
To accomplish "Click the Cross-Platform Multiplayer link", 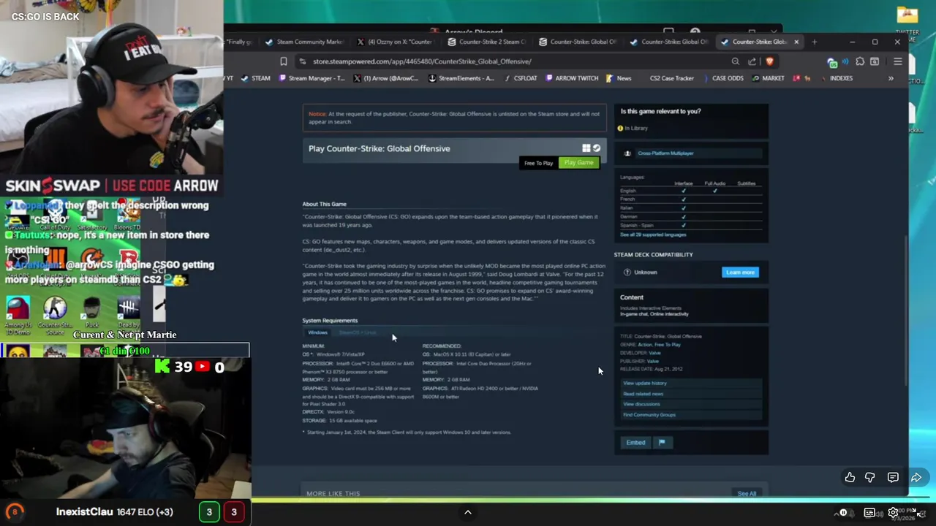I will pyautogui.click(x=665, y=153).
